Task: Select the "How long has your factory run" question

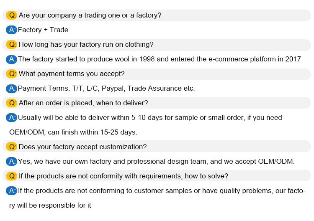Action: [x=86, y=45]
